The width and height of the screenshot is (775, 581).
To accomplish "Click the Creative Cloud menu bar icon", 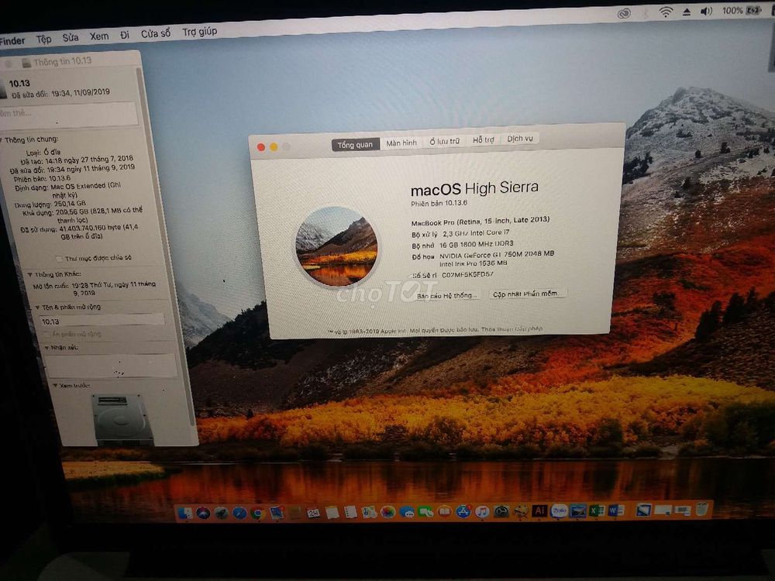I will 624,13.
